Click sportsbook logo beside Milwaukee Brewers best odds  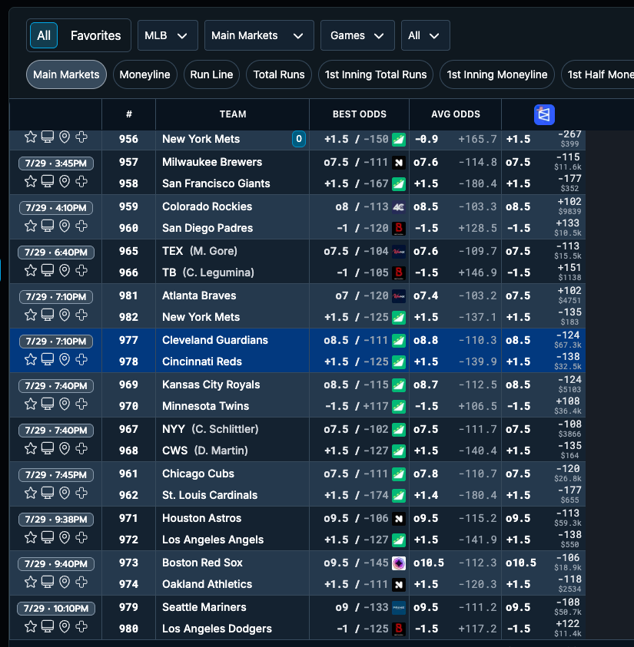click(x=399, y=163)
